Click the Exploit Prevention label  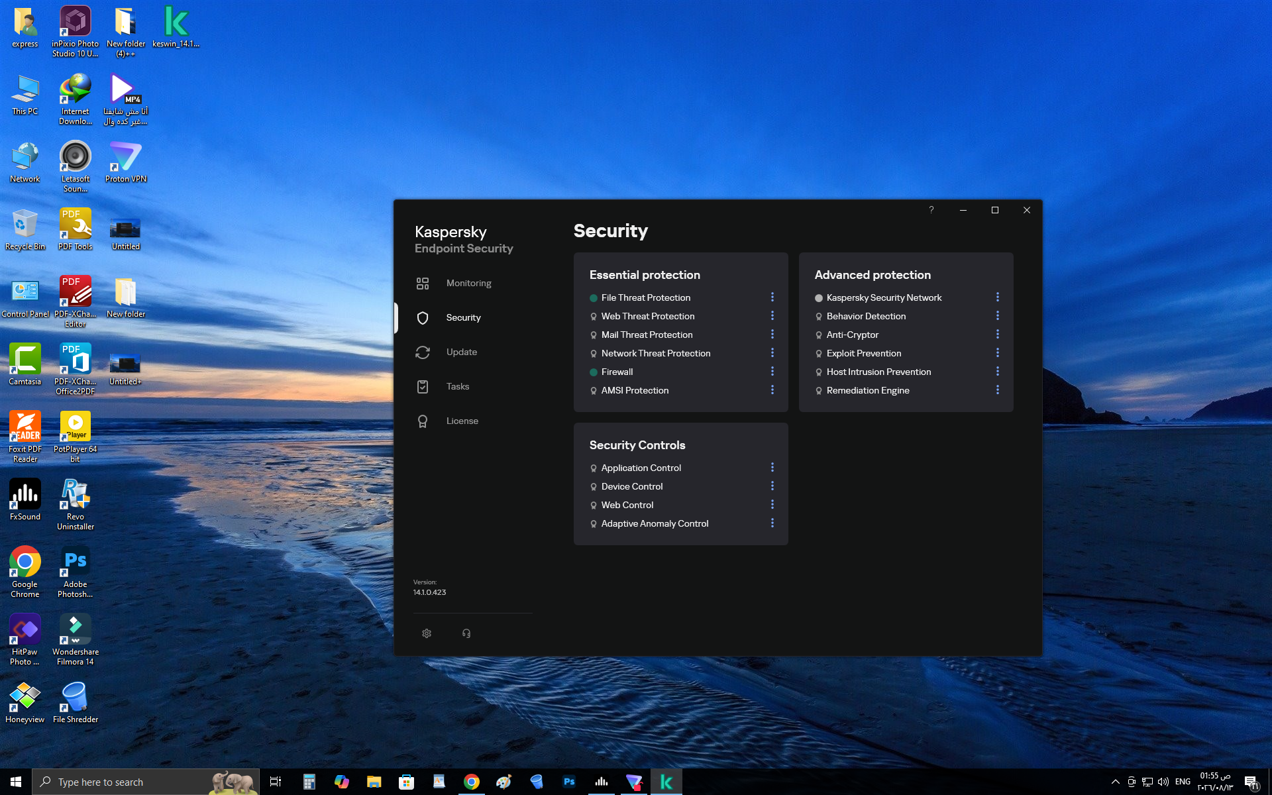(x=864, y=354)
